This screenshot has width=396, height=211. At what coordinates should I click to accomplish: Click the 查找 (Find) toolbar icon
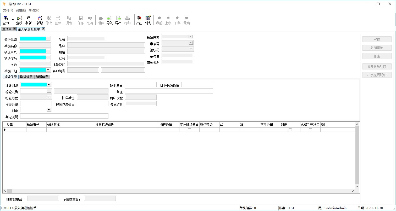point(19,20)
